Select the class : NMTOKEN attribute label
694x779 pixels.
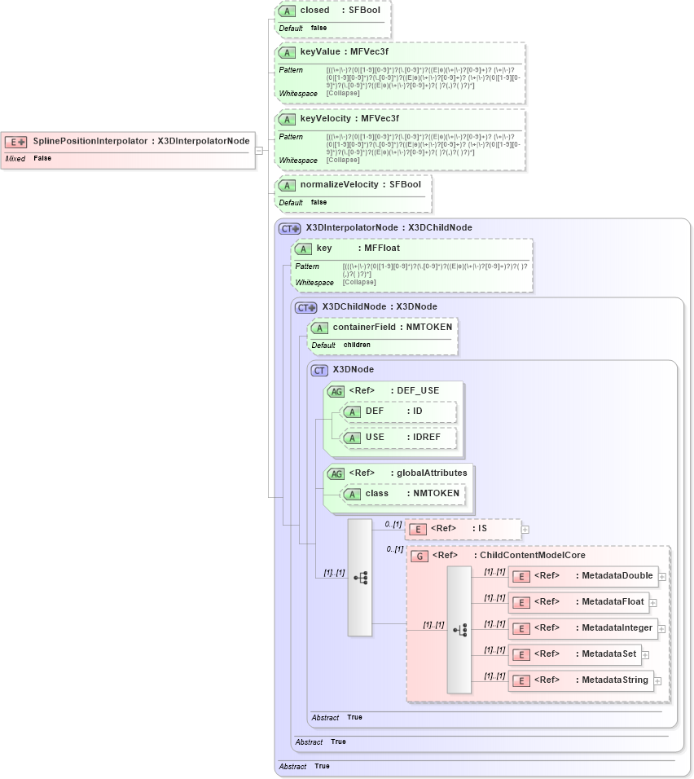pyautogui.click(x=412, y=493)
